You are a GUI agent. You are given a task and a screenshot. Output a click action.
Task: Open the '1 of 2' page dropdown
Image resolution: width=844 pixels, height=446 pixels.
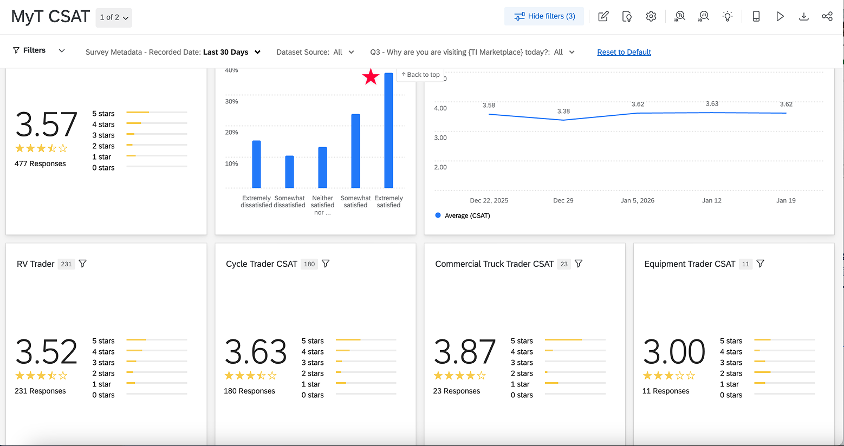point(114,17)
